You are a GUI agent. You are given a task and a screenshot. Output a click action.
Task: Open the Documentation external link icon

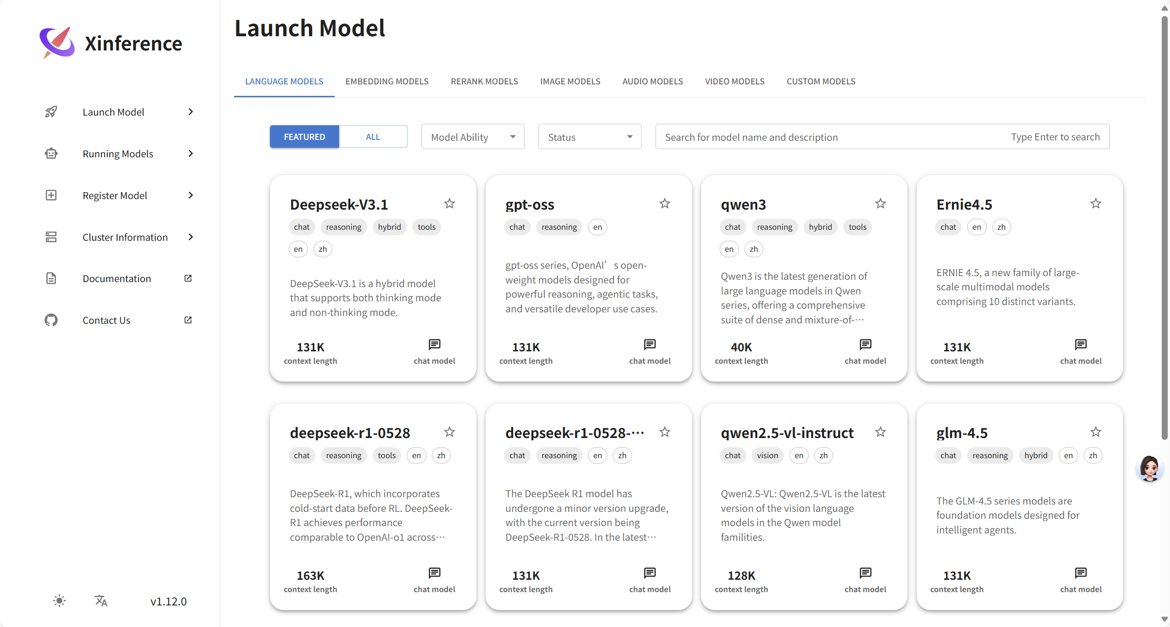[188, 278]
